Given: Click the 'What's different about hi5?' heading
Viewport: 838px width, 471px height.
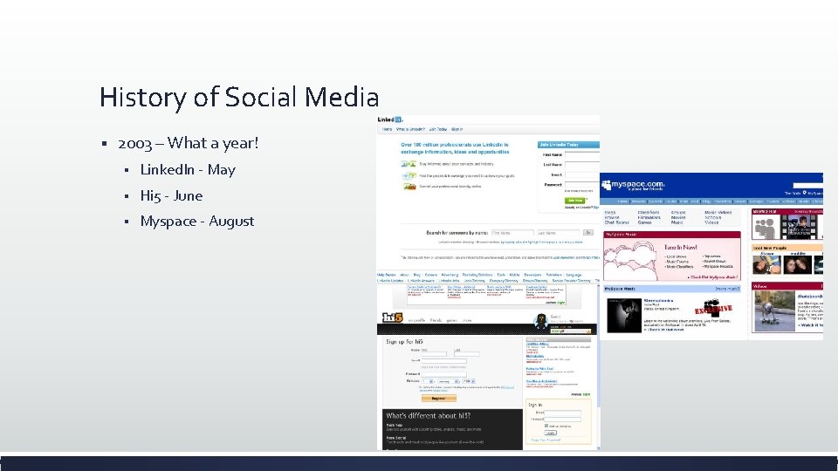Looking at the screenshot, I should [428, 416].
